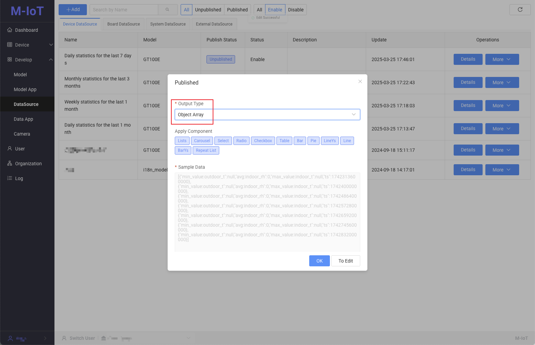The height and width of the screenshot is (345, 535).
Task: Open the Log sidebar item
Action: (x=19, y=178)
